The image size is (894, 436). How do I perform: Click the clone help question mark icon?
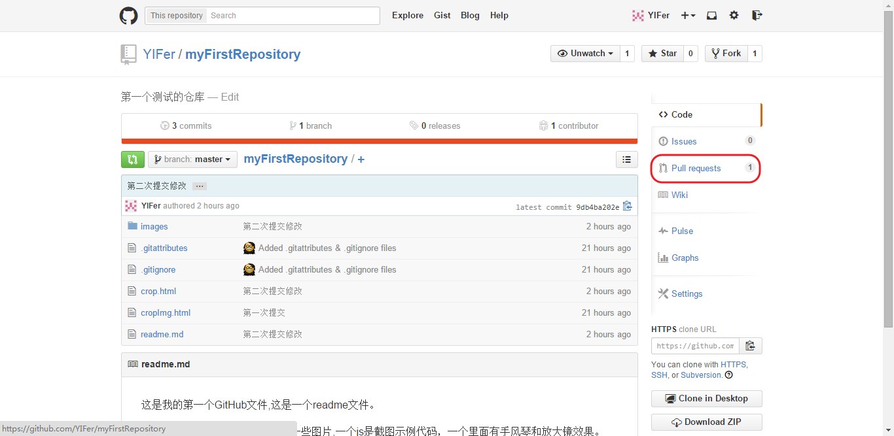point(728,375)
